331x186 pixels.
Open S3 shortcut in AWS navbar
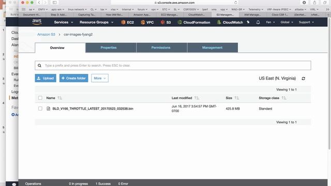click(165, 22)
